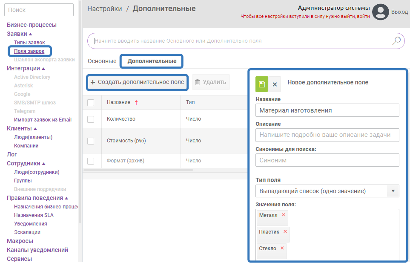Toggle the select-all checkbox in table header
Screen dimensions: 410x263
click(x=91, y=102)
